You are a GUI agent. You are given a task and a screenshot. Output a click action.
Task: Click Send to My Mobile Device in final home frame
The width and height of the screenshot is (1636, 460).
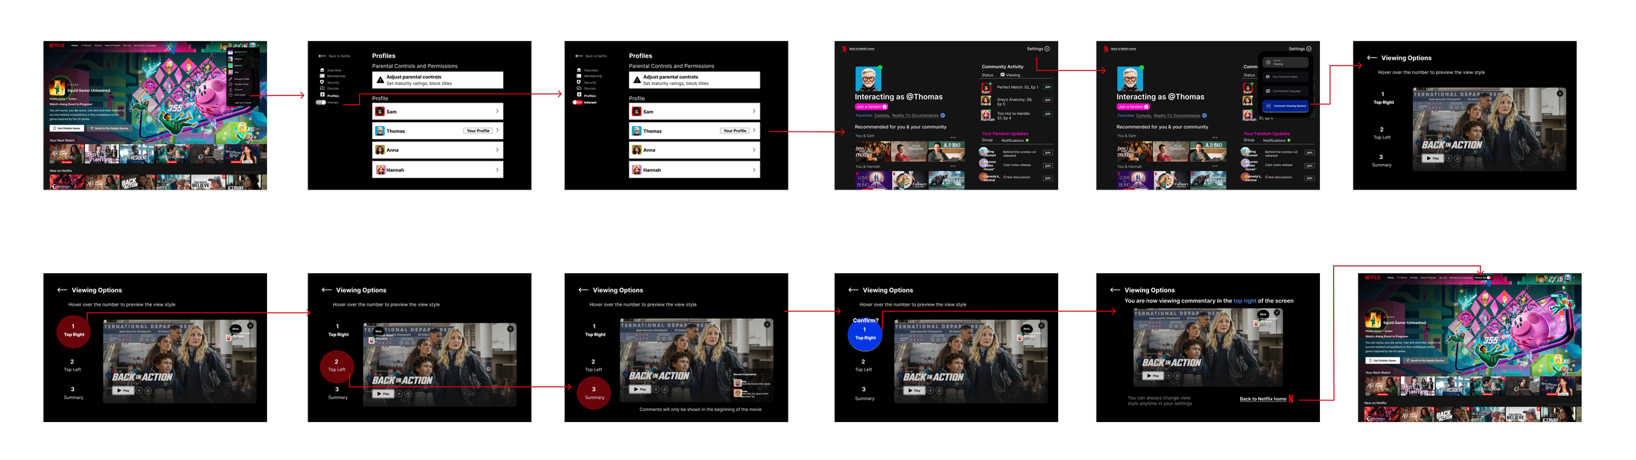1425,361
